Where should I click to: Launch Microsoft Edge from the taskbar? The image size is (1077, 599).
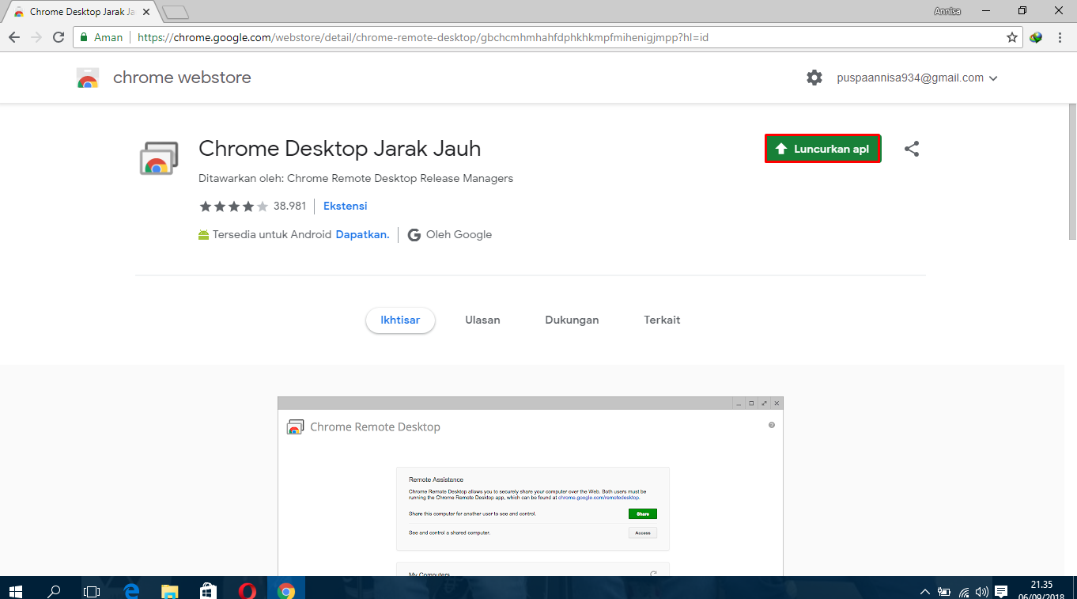tap(131, 590)
